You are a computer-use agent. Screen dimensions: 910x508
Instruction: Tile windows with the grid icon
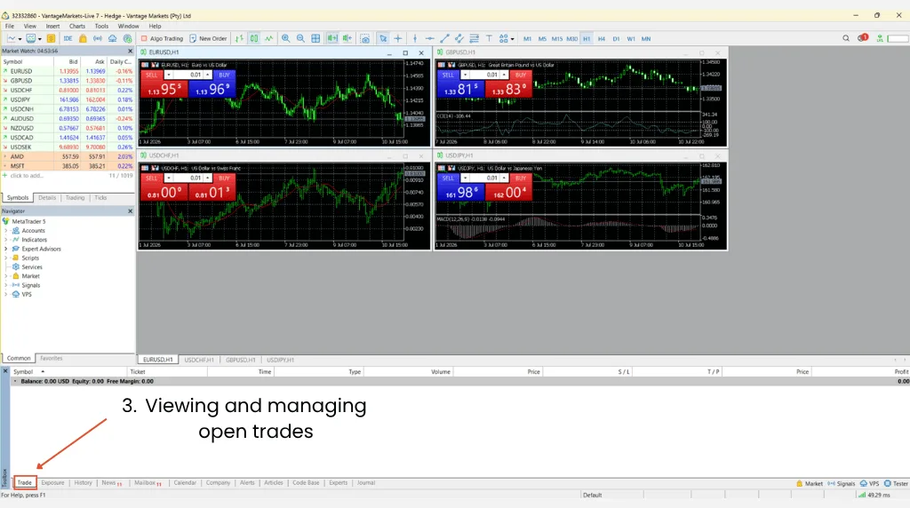pyautogui.click(x=315, y=39)
